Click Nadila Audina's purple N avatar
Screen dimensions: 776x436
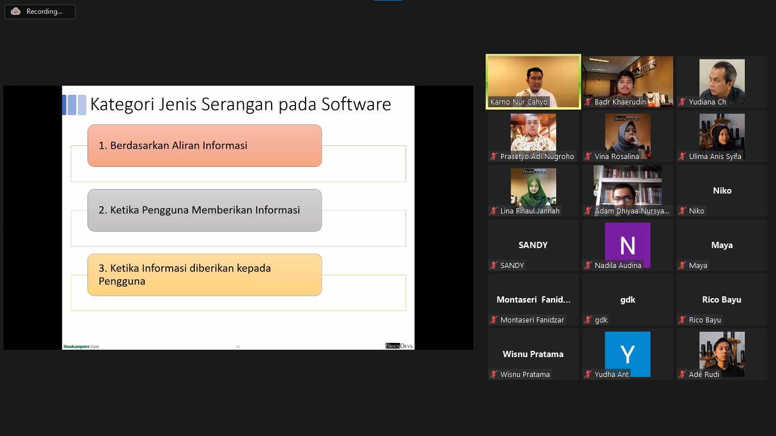point(627,244)
